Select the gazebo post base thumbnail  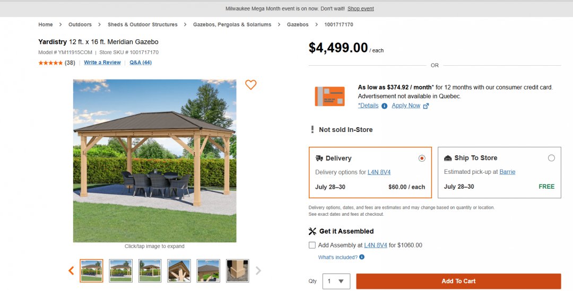pos(238,270)
